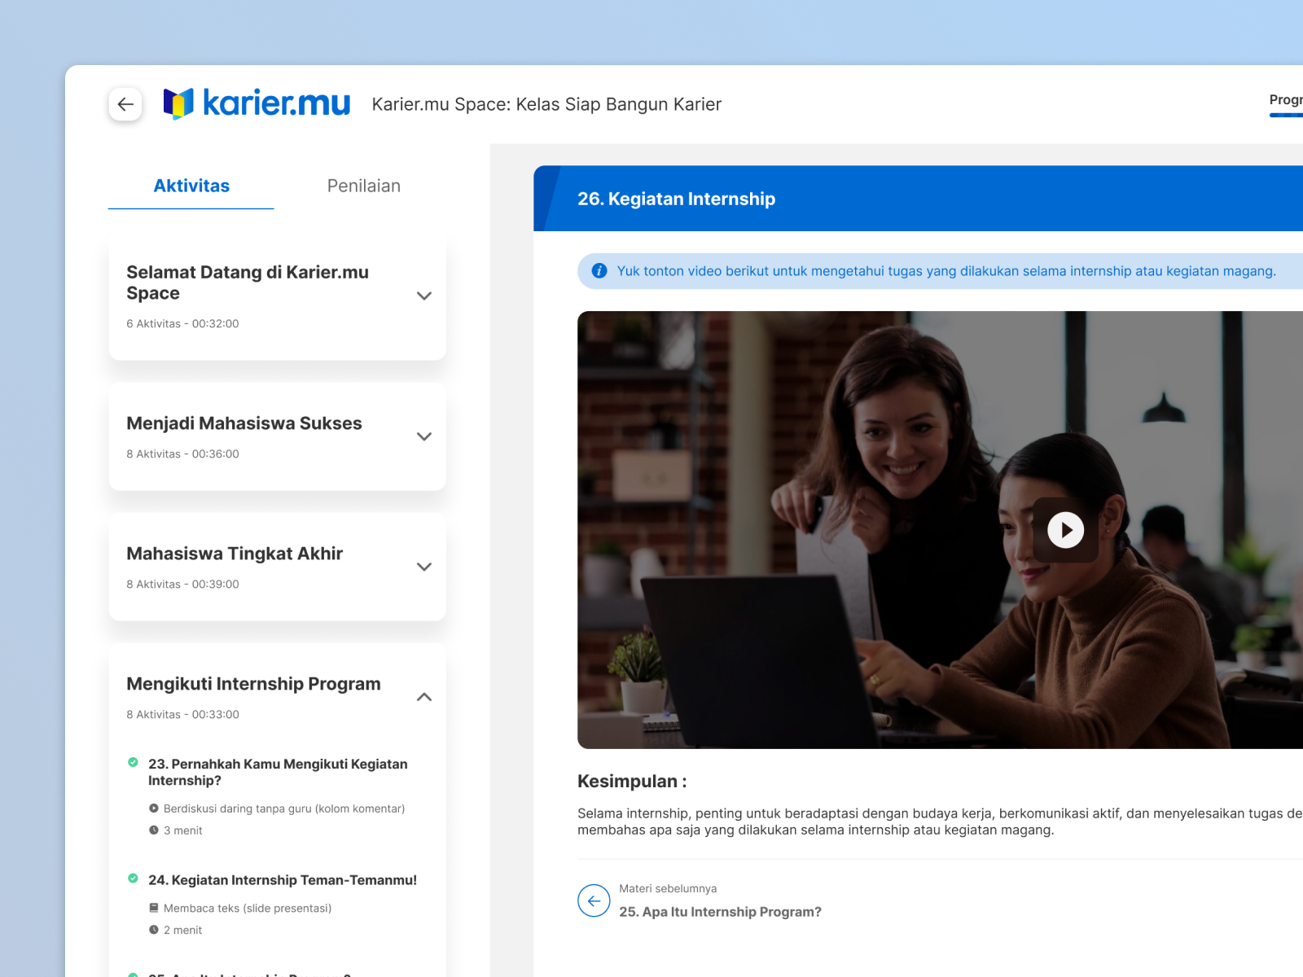Play the Kegiatan Internship video
This screenshot has height=977, width=1303.
pos(1065,530)
